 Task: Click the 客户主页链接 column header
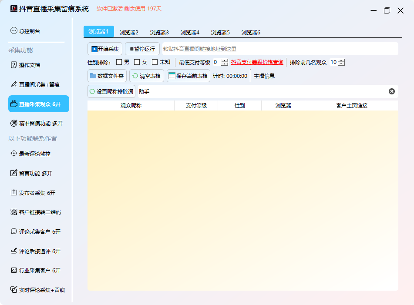(x=352, y=106)
